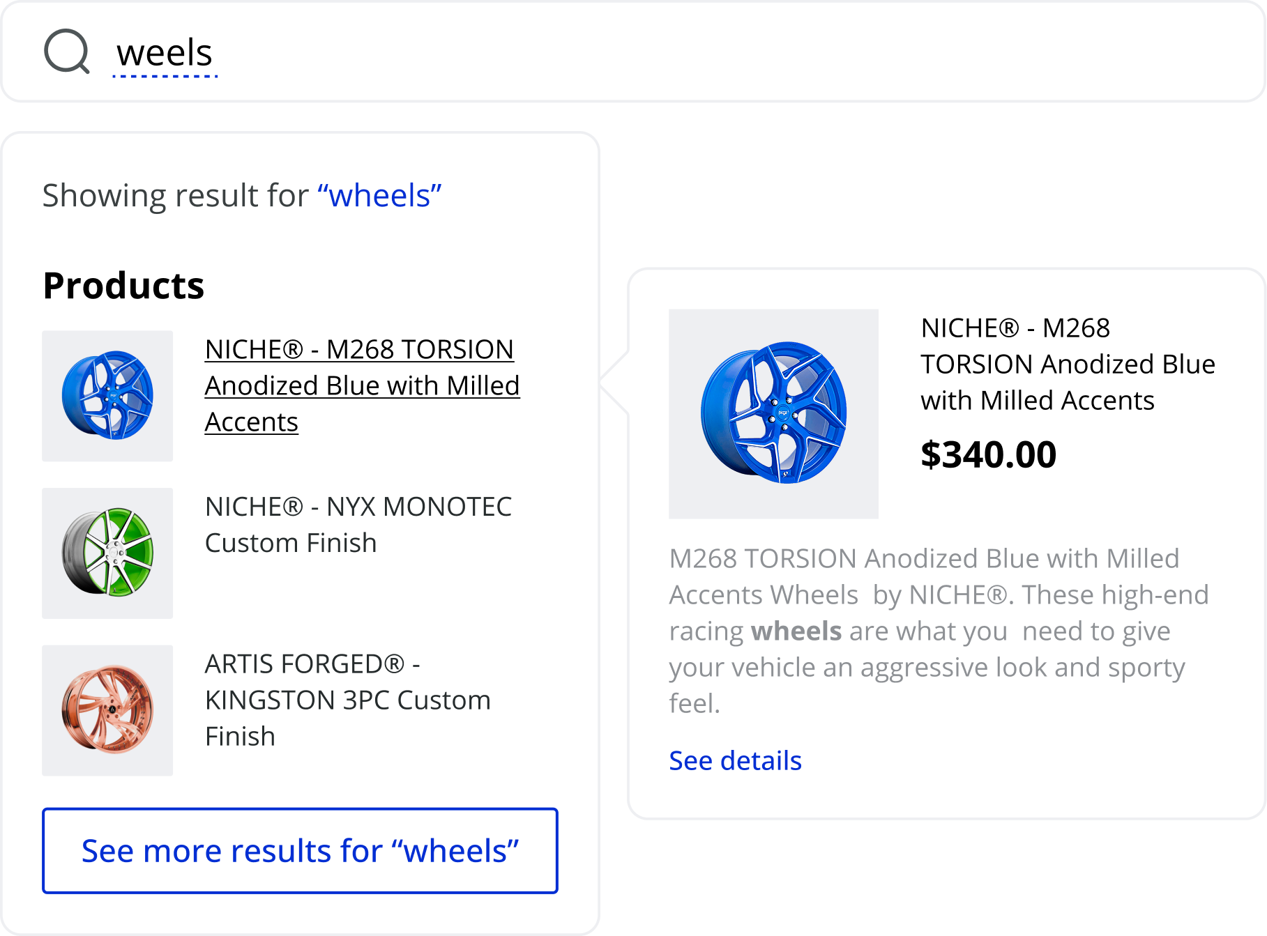Click the large blue wheel preview image
1267x936 pixels.
773,414
